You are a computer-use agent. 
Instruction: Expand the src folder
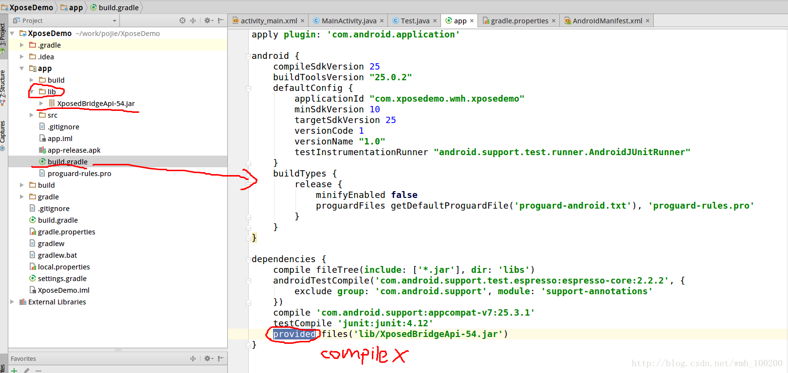[x=31, y=115]
